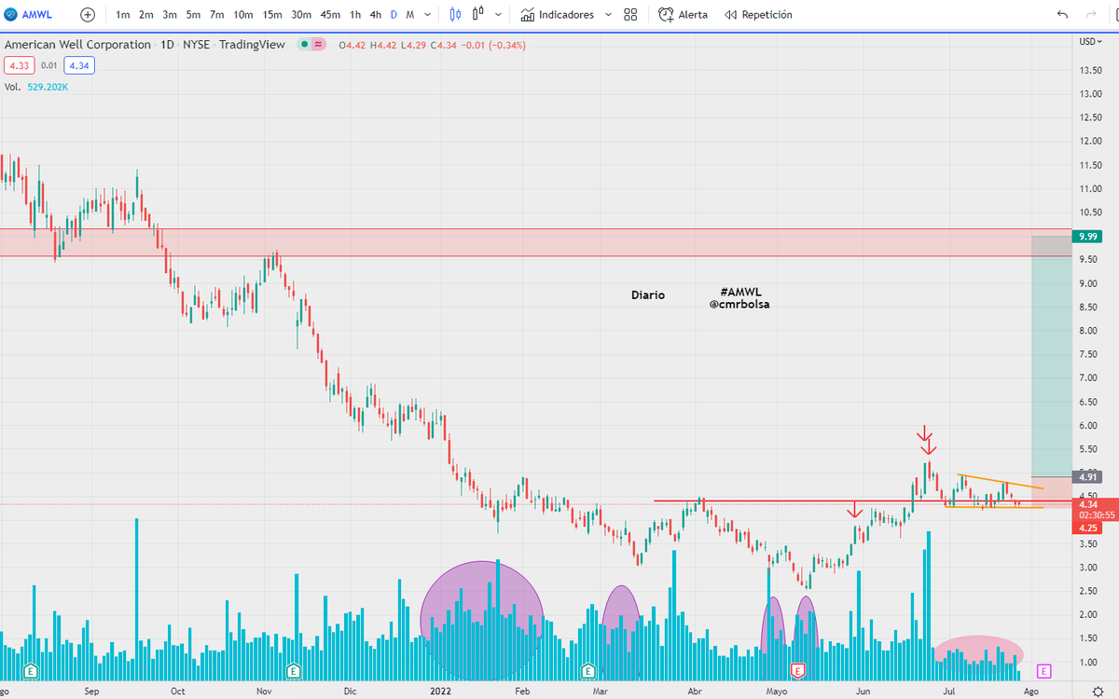Click the redo arrow
Screen dimensions: 1119x699
click(1091, 15)
